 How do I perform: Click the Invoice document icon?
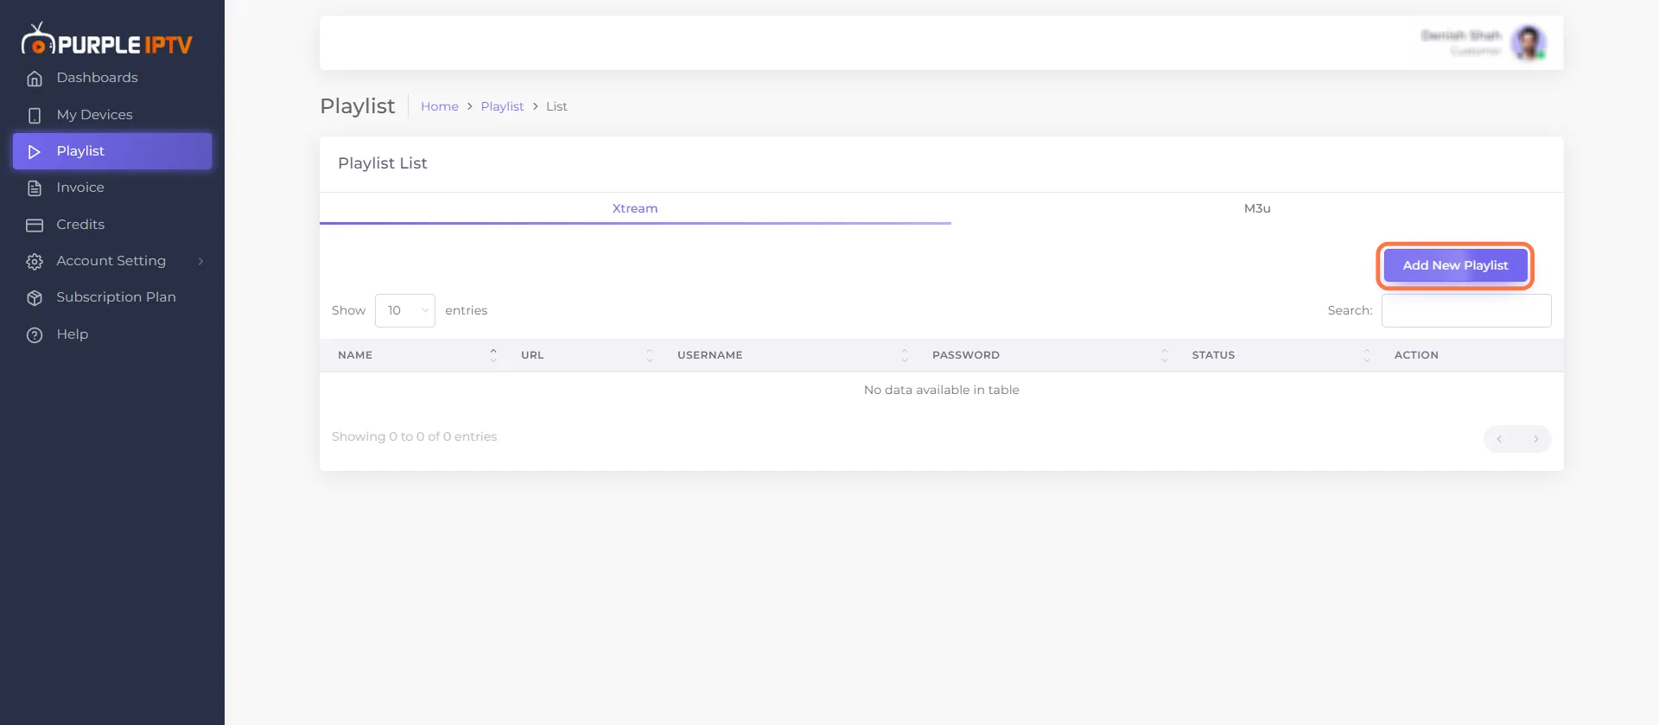[35, 188]
